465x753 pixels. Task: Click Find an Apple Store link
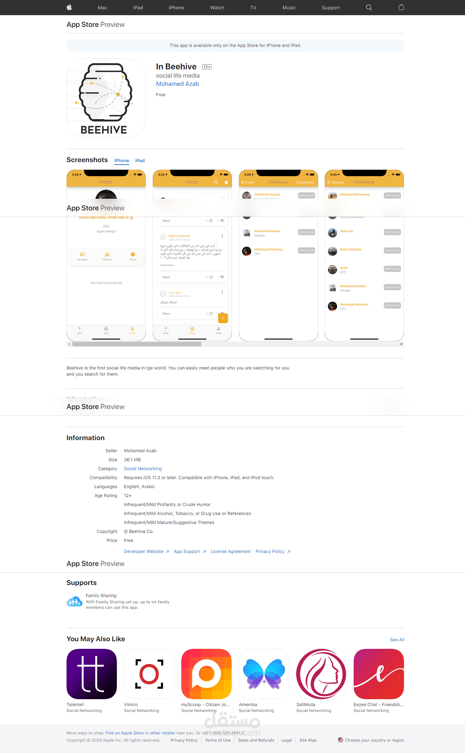coord(125,733)
